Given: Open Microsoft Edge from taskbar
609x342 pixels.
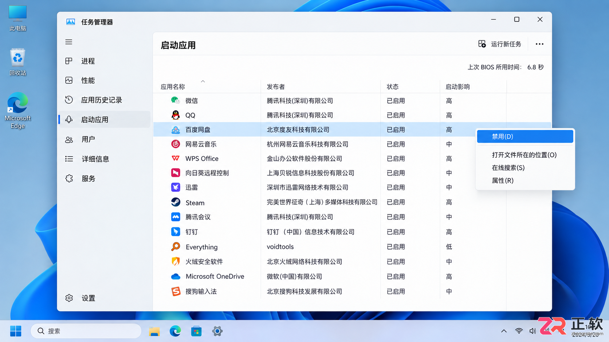Looking at the screenshot, I should coord(175,331).
